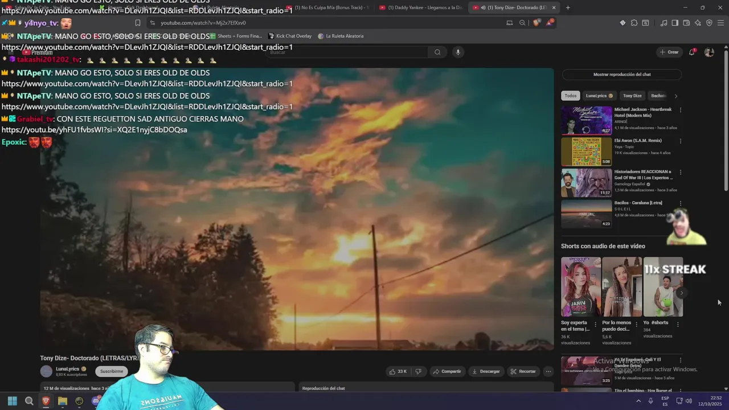Click the zoom magnifier icon in address bar
The width and height of the screenshot is (729, 410).
click(x=522, y=23)
